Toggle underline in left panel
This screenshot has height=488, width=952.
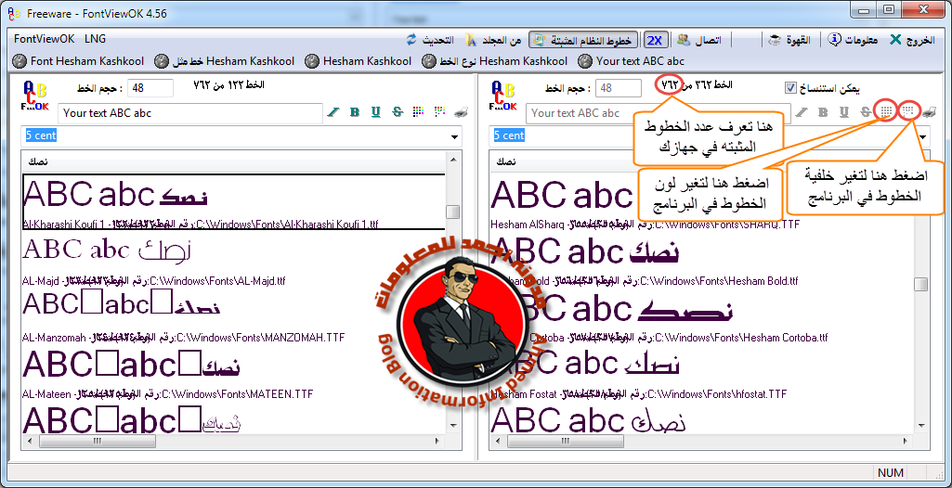376,112
